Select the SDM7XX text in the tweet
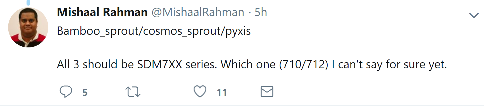The height and width of the screenshot is (106, 484). click(x=159, y=64)
